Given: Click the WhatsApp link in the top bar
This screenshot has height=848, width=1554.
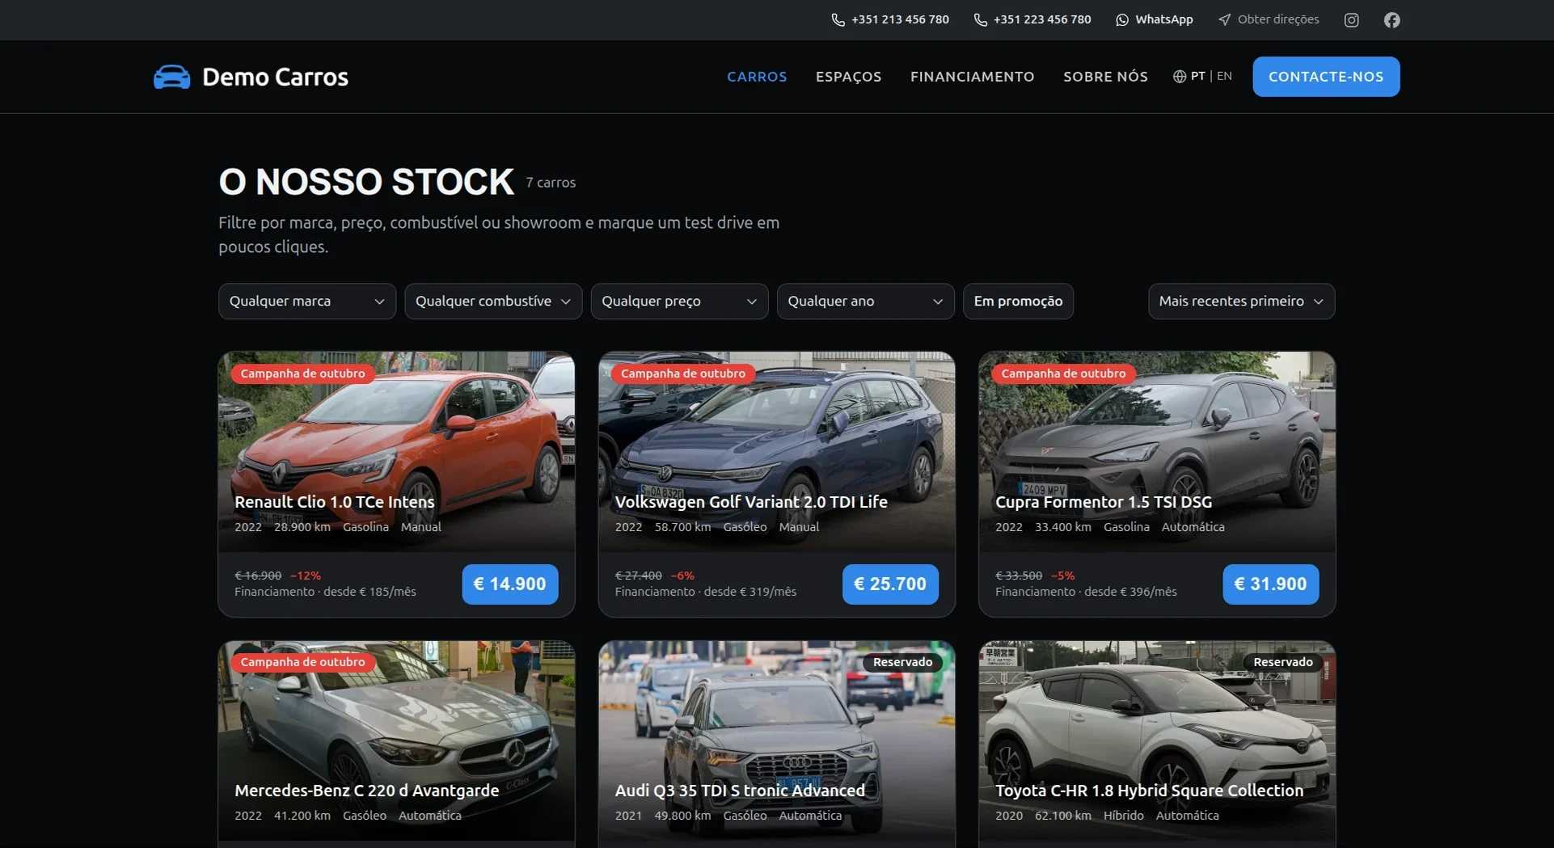Looking at the screenshot, I should [x=1154, y=19].
